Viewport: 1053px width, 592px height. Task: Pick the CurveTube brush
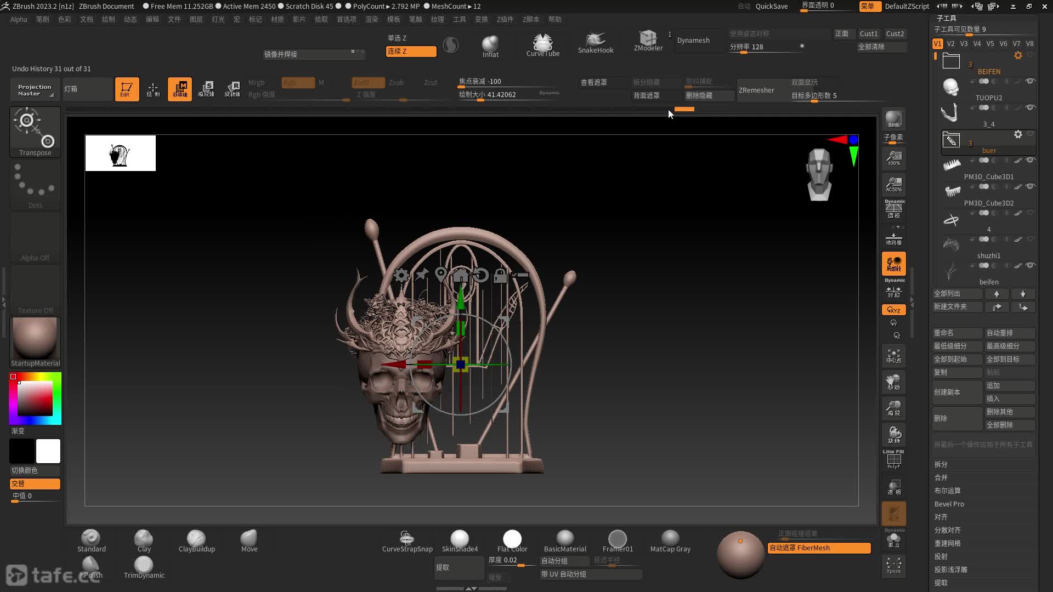point(543,45)
